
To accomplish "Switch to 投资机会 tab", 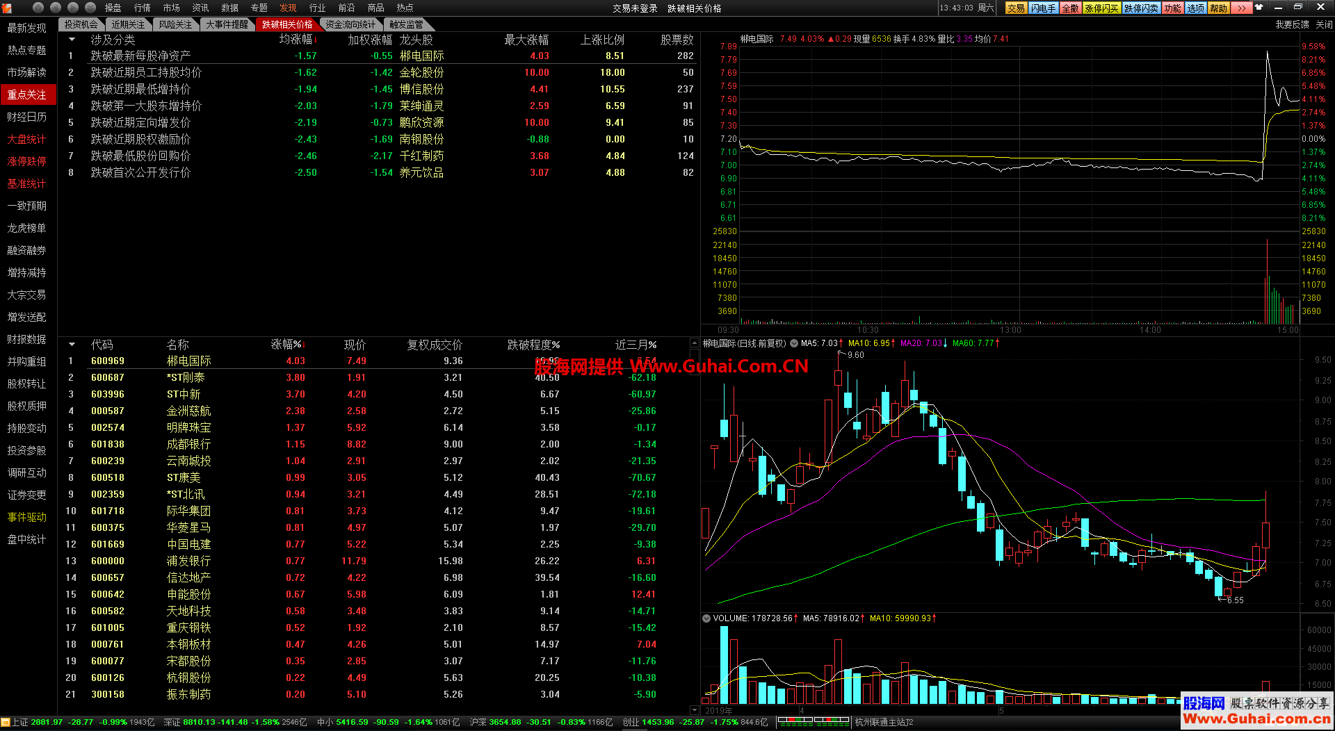I will click(x=81, y=24).
